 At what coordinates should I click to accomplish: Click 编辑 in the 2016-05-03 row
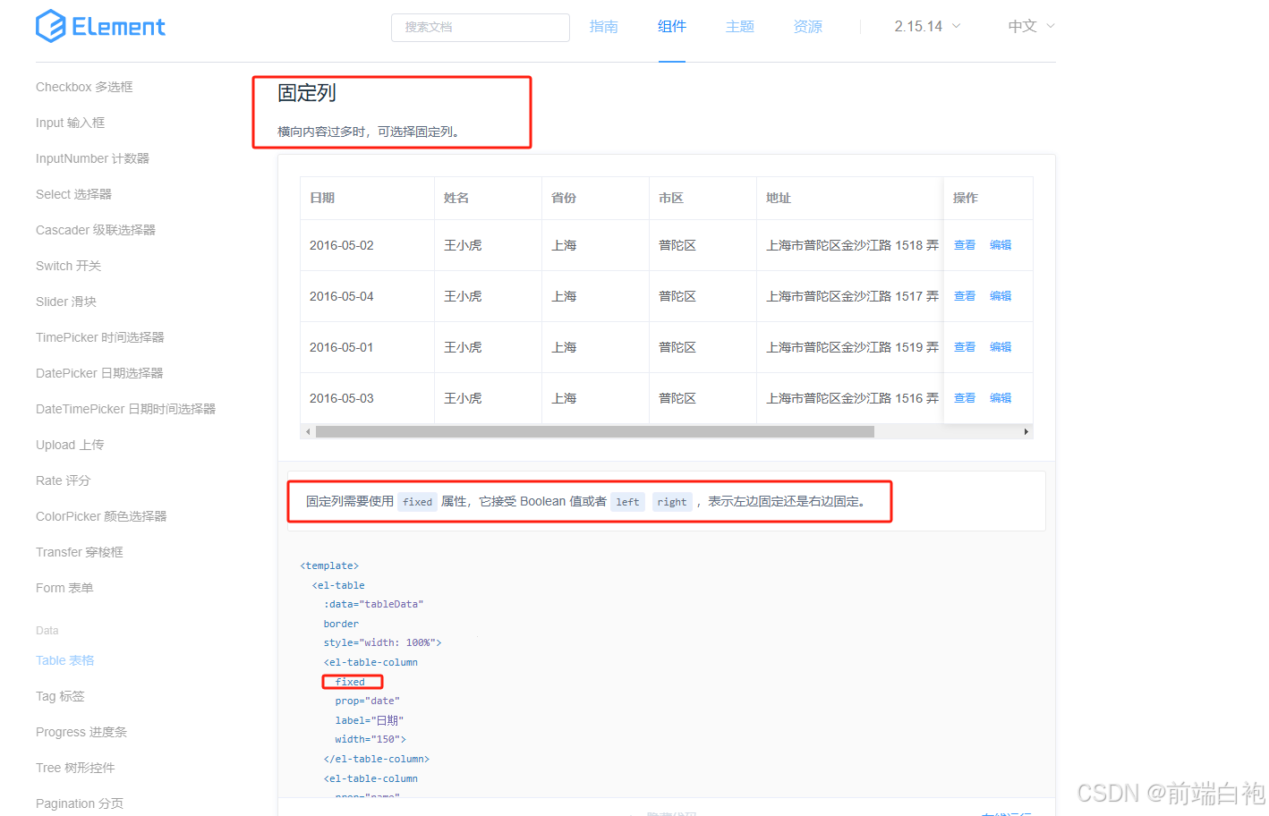(x=1001, y=398)
